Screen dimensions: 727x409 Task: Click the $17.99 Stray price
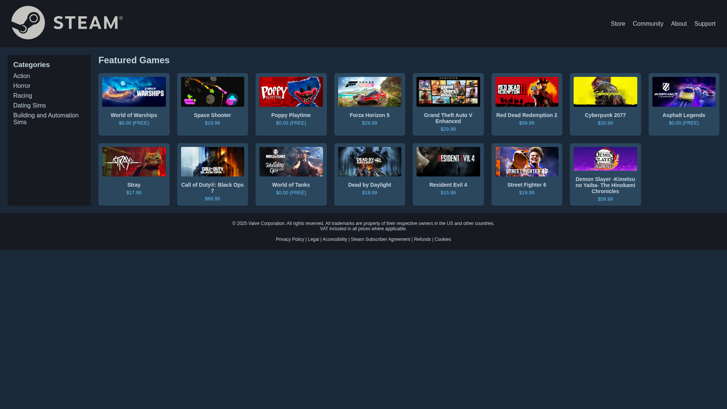(134, 193)
